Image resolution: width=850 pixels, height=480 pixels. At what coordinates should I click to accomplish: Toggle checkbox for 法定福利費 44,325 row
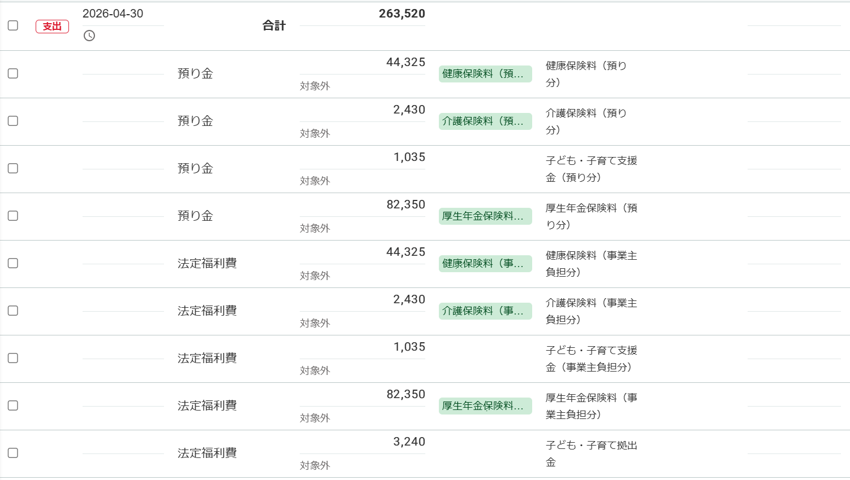coord(13,263)
